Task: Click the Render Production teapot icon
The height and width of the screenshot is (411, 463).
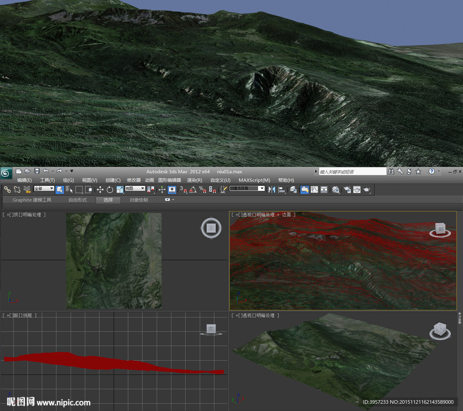Action: 367,190
